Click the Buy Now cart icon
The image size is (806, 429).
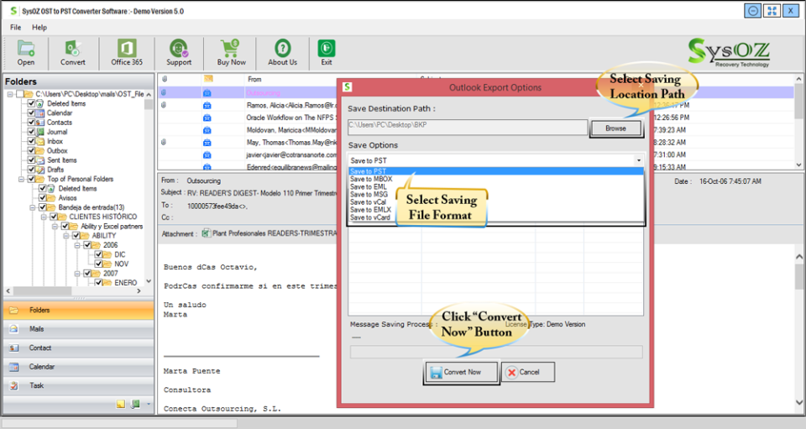click(x=231, y=49)
